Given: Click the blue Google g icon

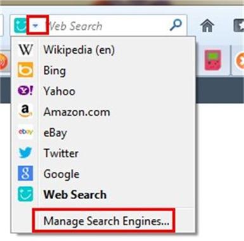Looking at the screenshot, I should (25, 173).
